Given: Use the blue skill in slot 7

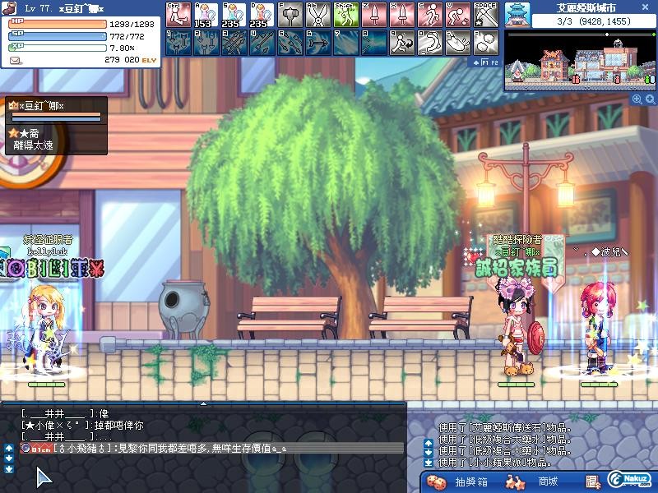Looking at the screenshot, I should (346, 43).
